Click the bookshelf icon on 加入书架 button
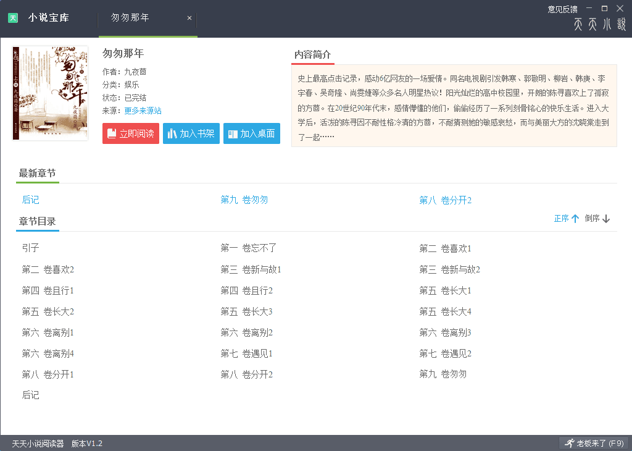 coord(173,133)
